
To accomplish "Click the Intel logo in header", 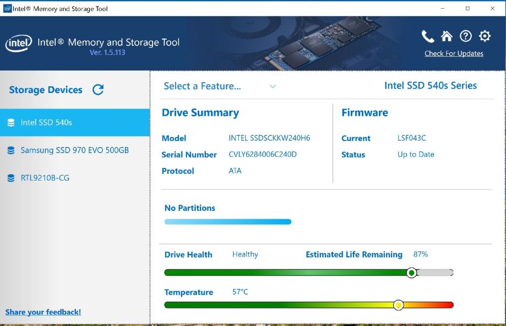I will [18, 44].
